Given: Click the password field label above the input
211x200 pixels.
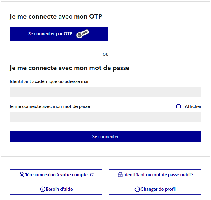Looking at the screenshot, I should tap(50, 106).
